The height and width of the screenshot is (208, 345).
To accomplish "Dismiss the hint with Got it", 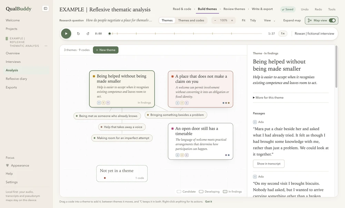I will 209,202.
